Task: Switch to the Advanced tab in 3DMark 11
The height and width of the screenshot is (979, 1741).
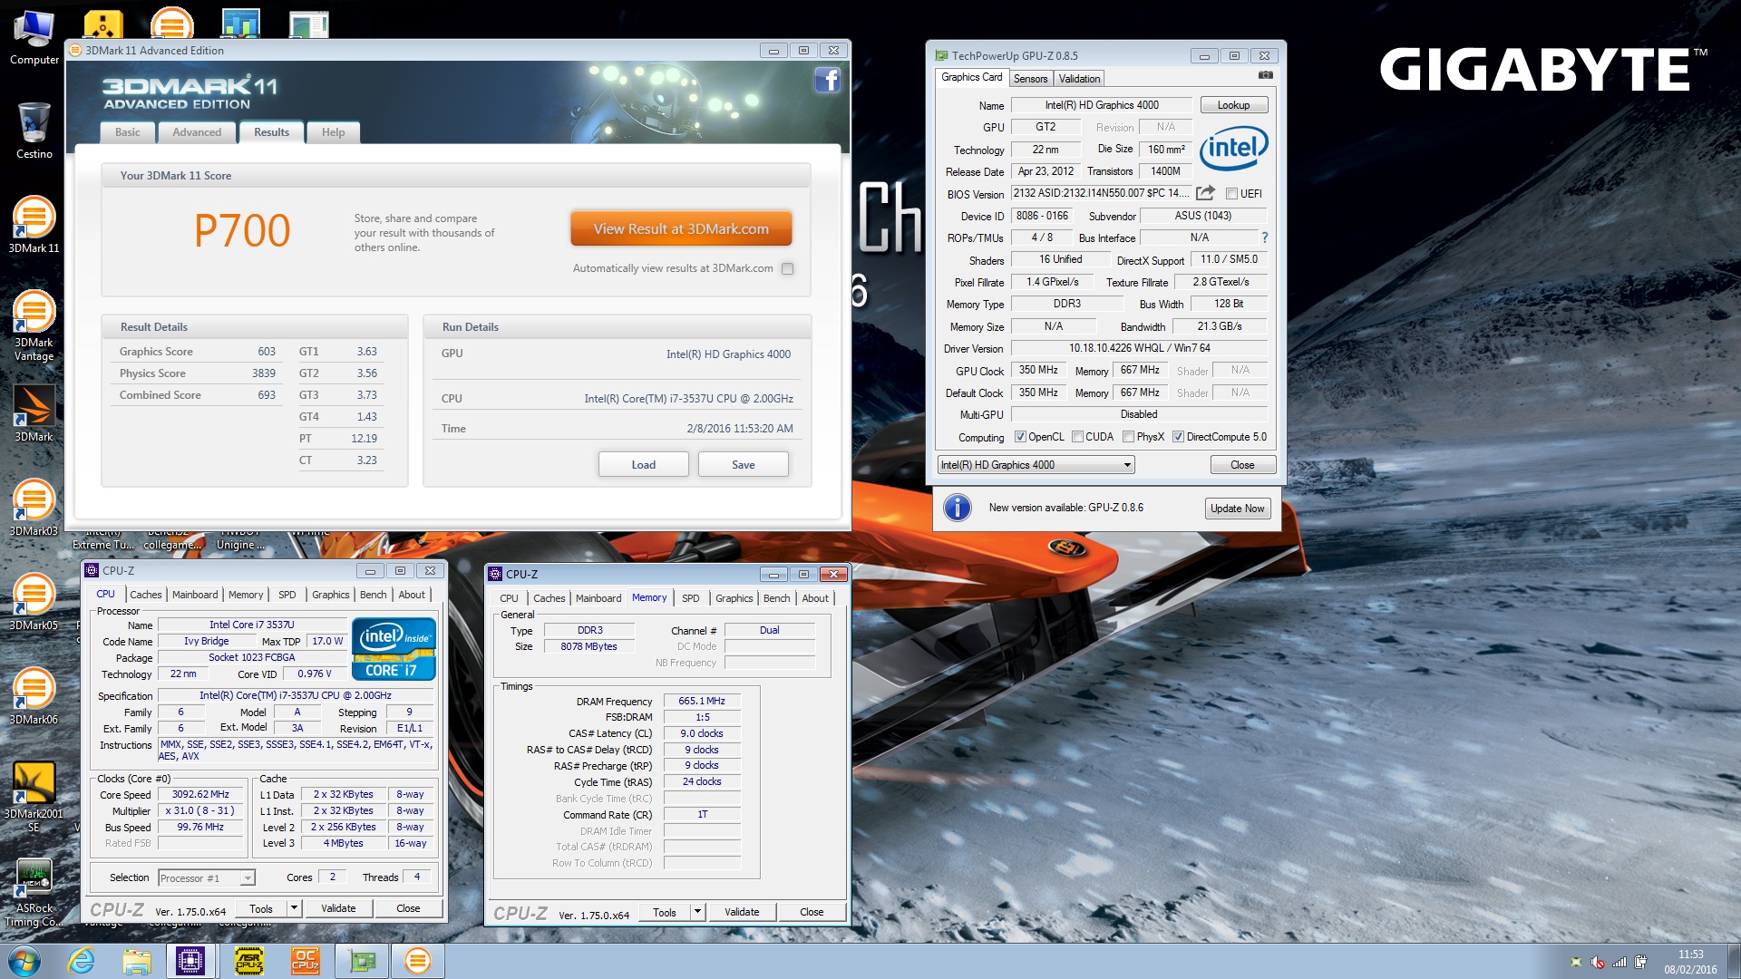Action: click(x=197, y=132)
